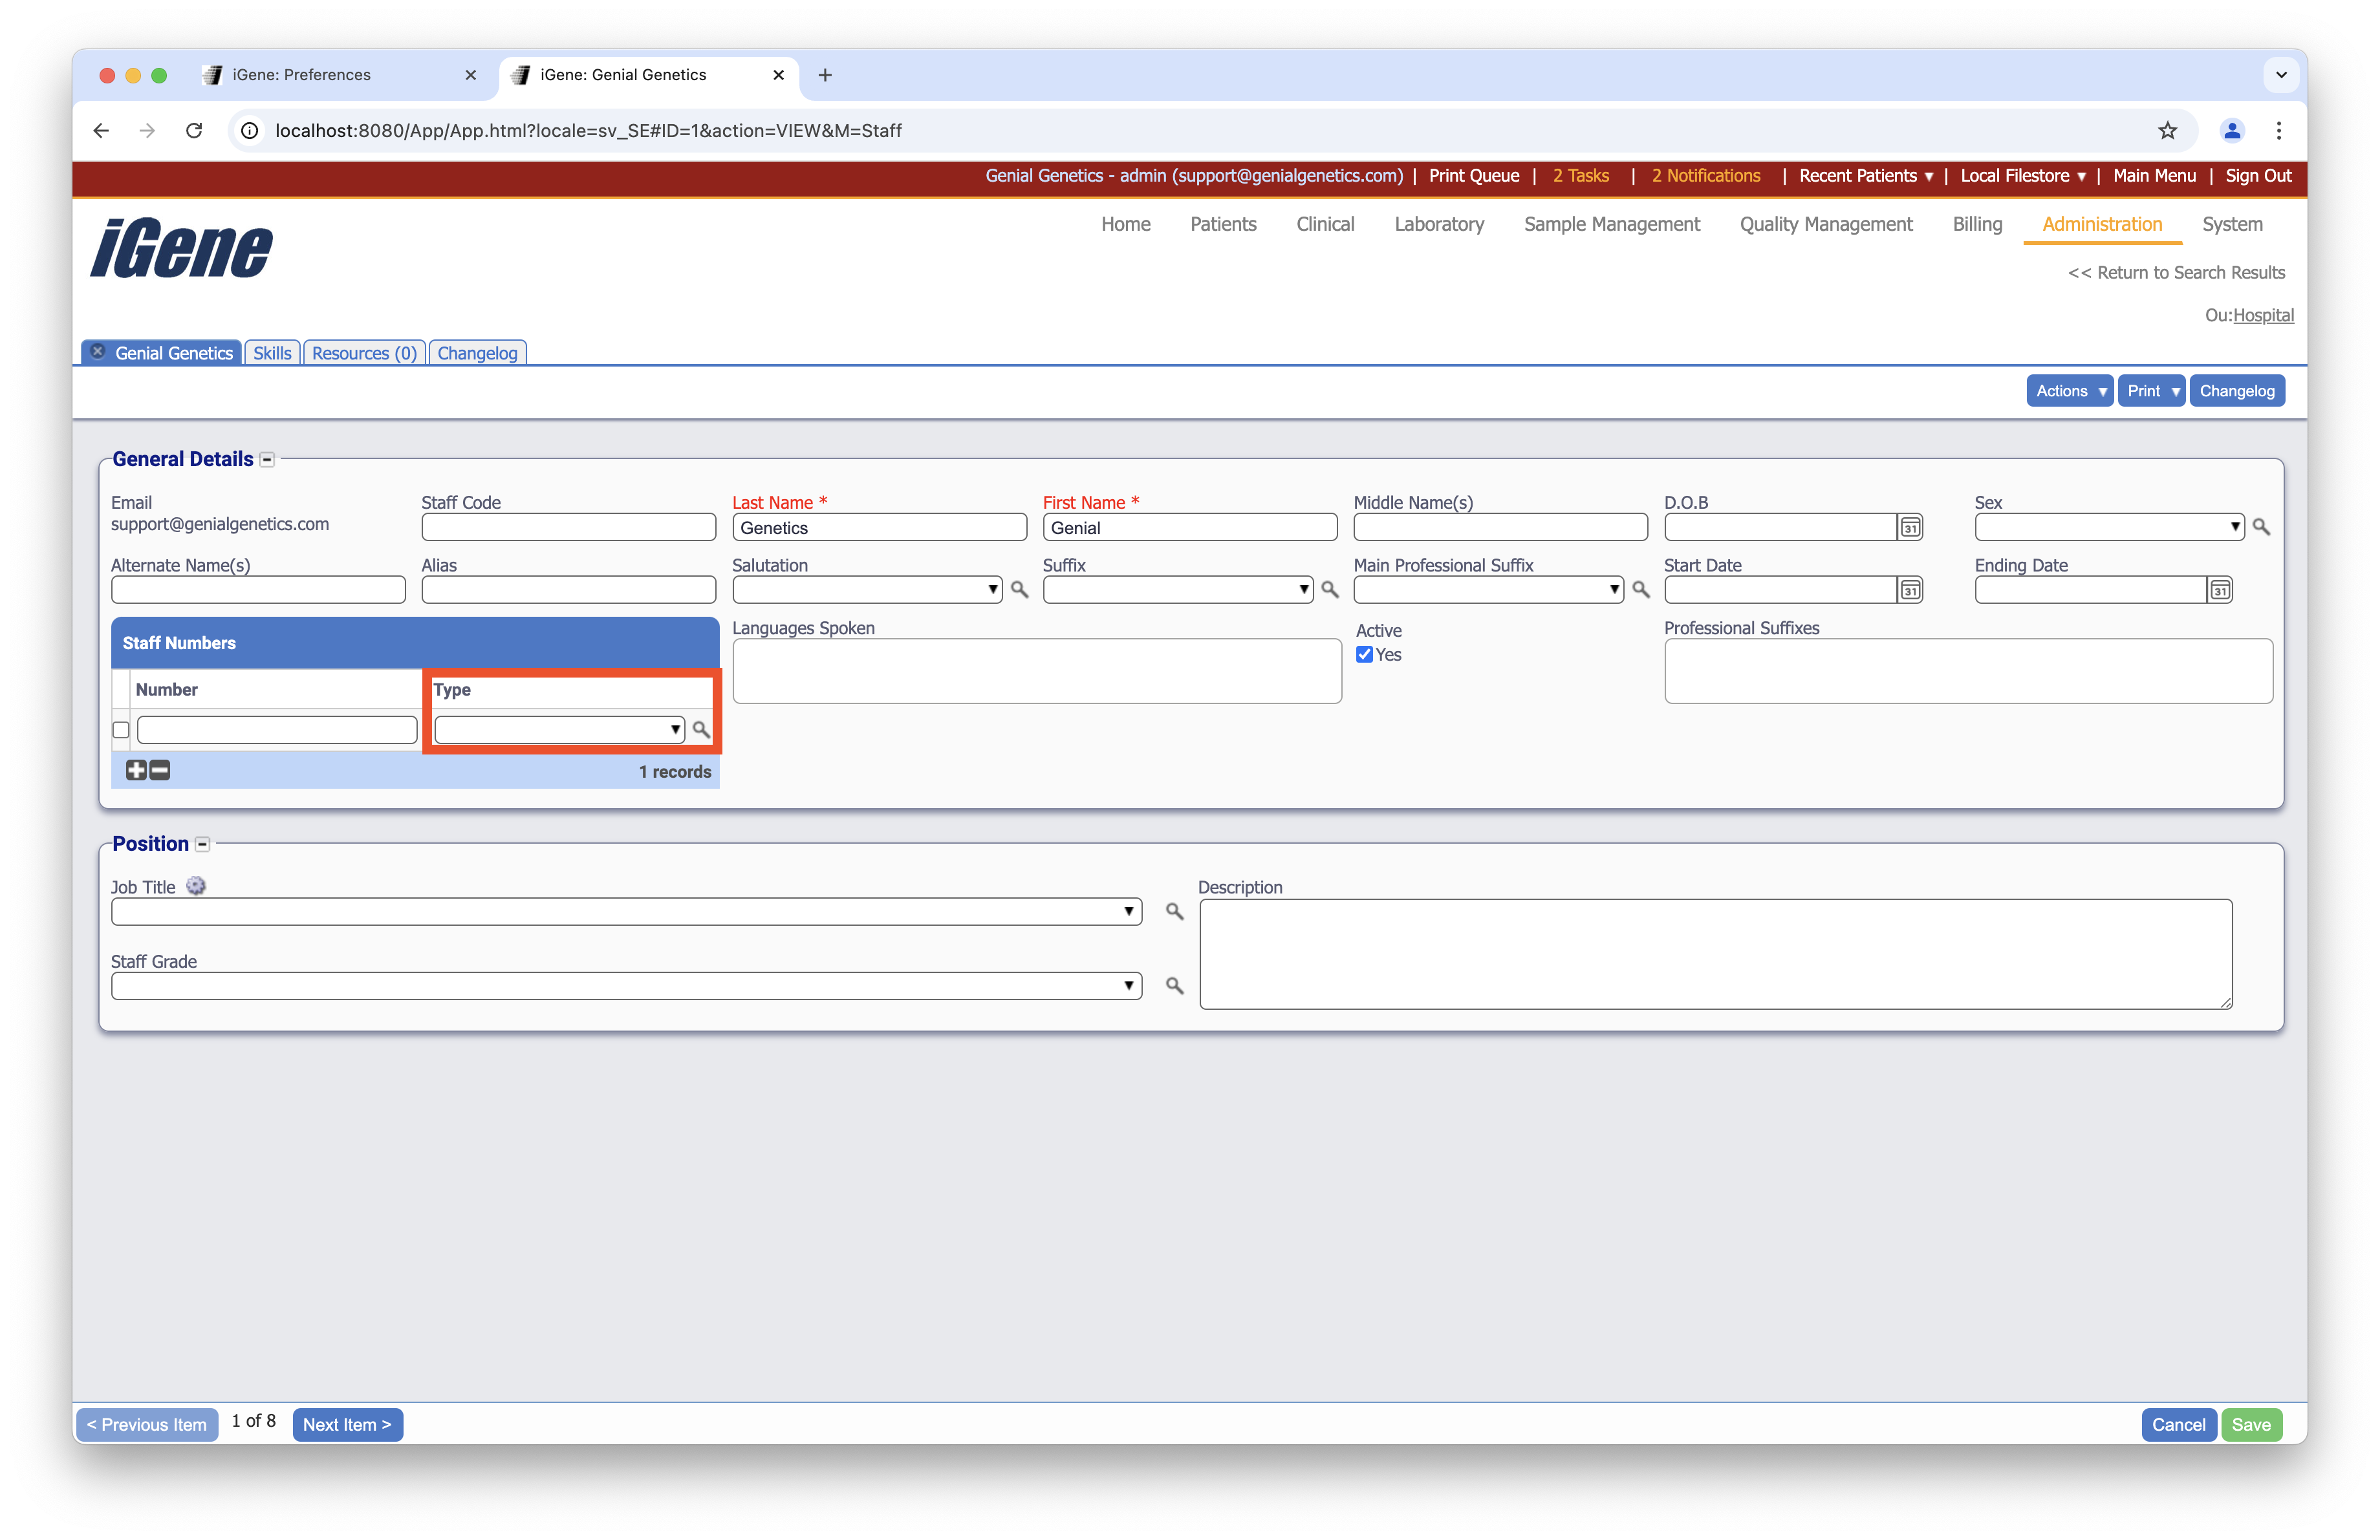Add a Staff Numbers row with plus icon

136,771
